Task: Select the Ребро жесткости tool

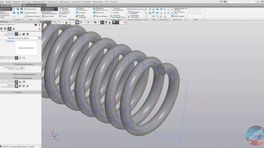Action: [x=81, y=9]
